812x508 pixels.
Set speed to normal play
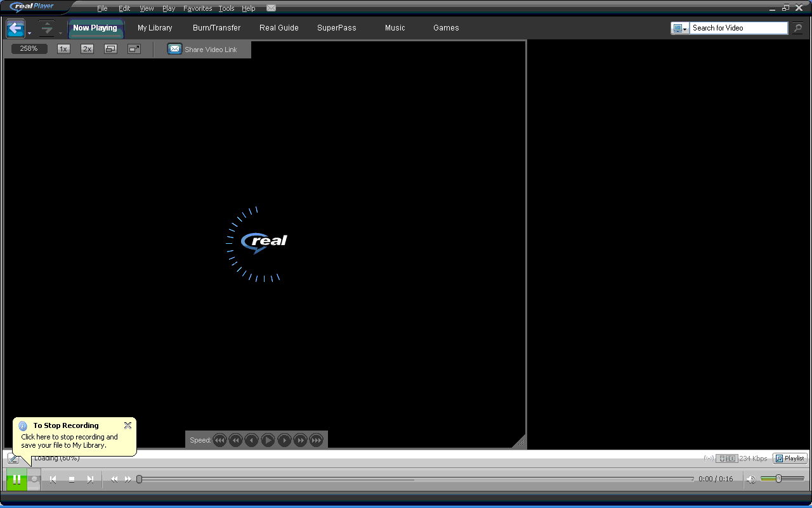pos(268,440)
